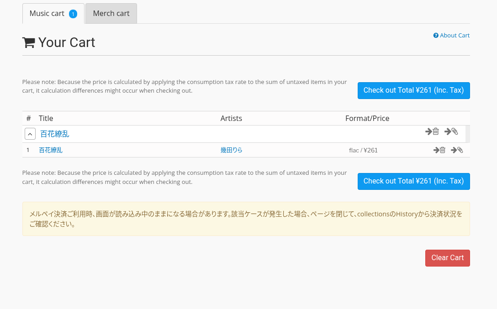The width and height of the screenshot is (497, 309).
Task: Switch to the Merch cart tab
Action: pyautogui.click(x=111, y=13)
